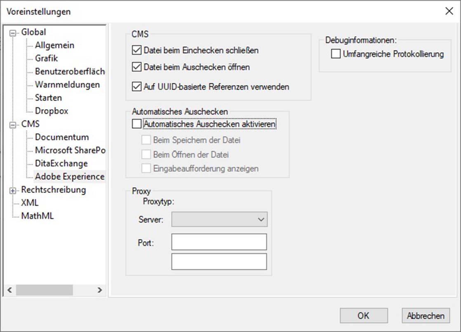Uncheck Datei beim Einchecken schließen
Screen dimensions: 461x332
[x=136, y=51]
